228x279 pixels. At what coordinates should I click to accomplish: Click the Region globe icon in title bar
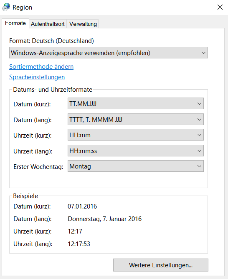[x=6, y=7]
